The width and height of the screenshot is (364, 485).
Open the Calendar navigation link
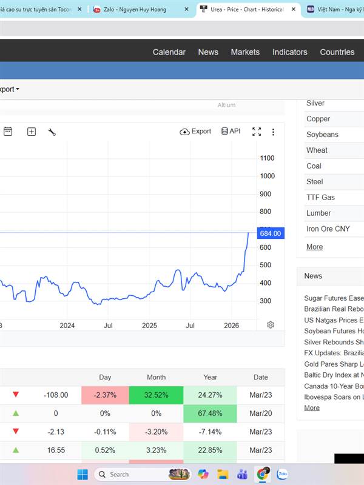(169, 52)
